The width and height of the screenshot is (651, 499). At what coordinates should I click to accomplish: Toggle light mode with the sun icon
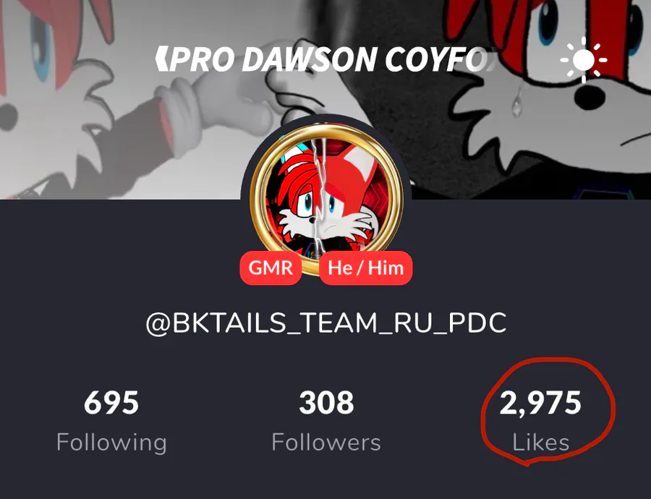click(583, 60)
